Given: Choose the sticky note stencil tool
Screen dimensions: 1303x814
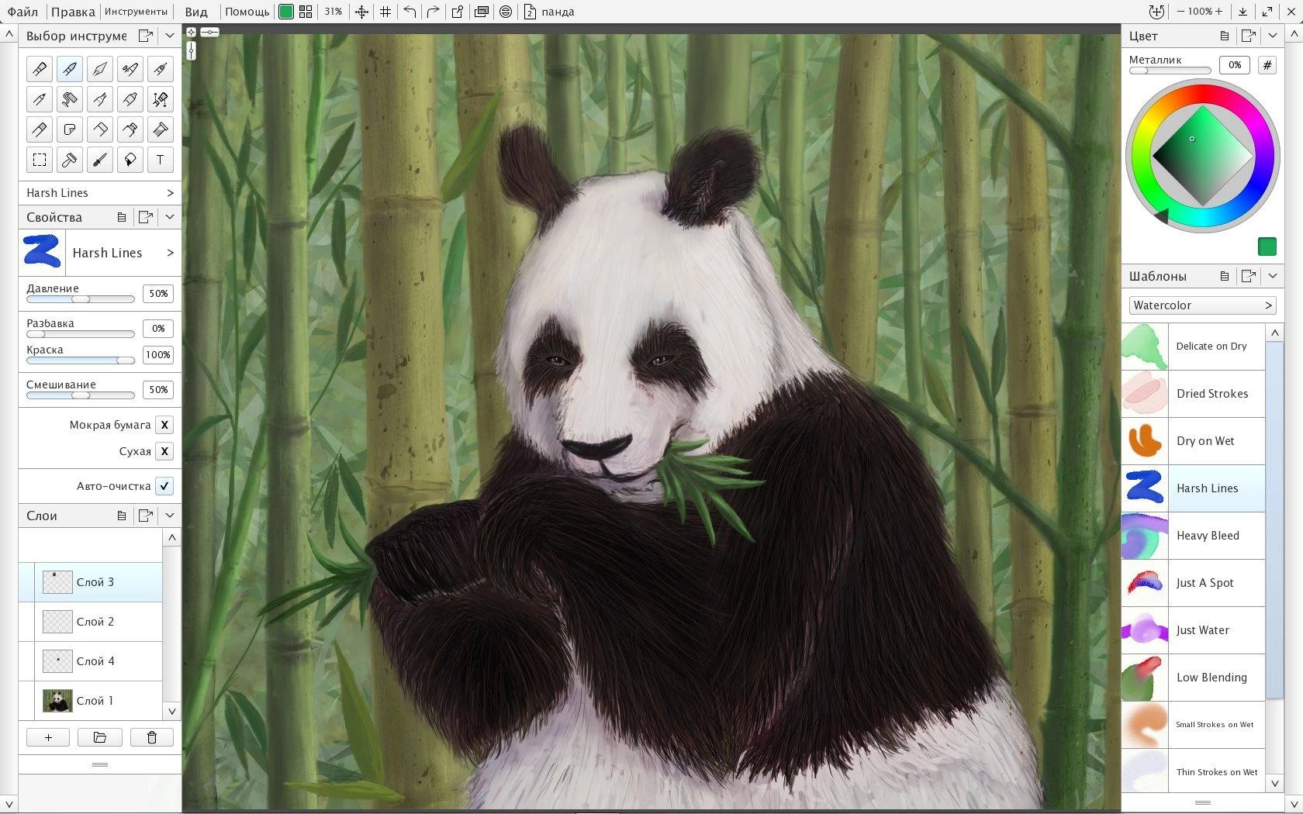Looking at the screenshot, I should coord(70,129).
